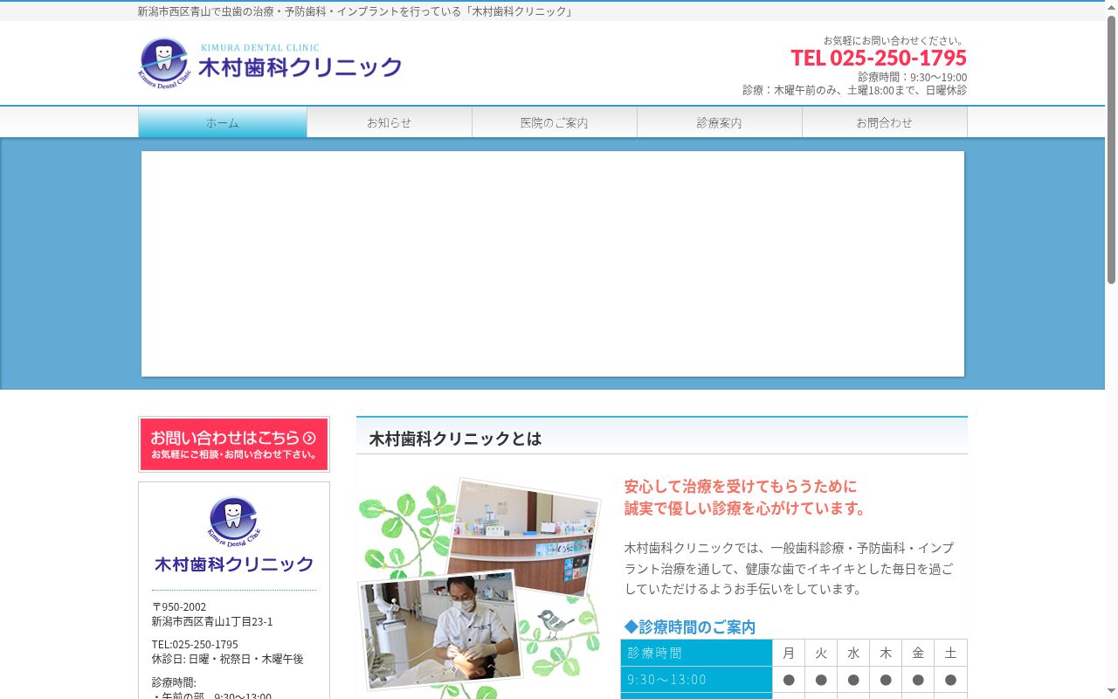The image size is (1118, 699).
Task: Click the Kimura Dental Clinic header logo
Action: click(x=270, y=63)
